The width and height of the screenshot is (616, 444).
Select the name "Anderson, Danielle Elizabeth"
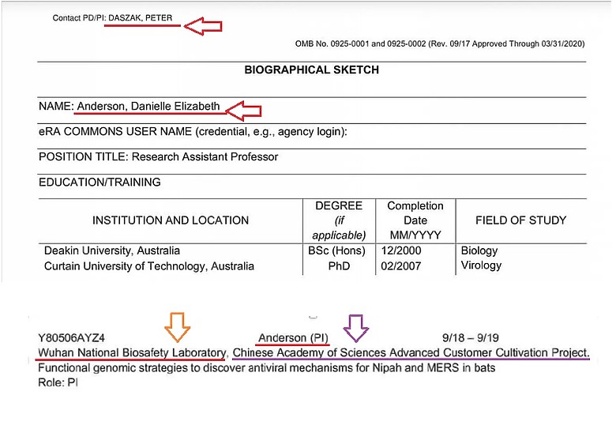click(x=148, y=107)
